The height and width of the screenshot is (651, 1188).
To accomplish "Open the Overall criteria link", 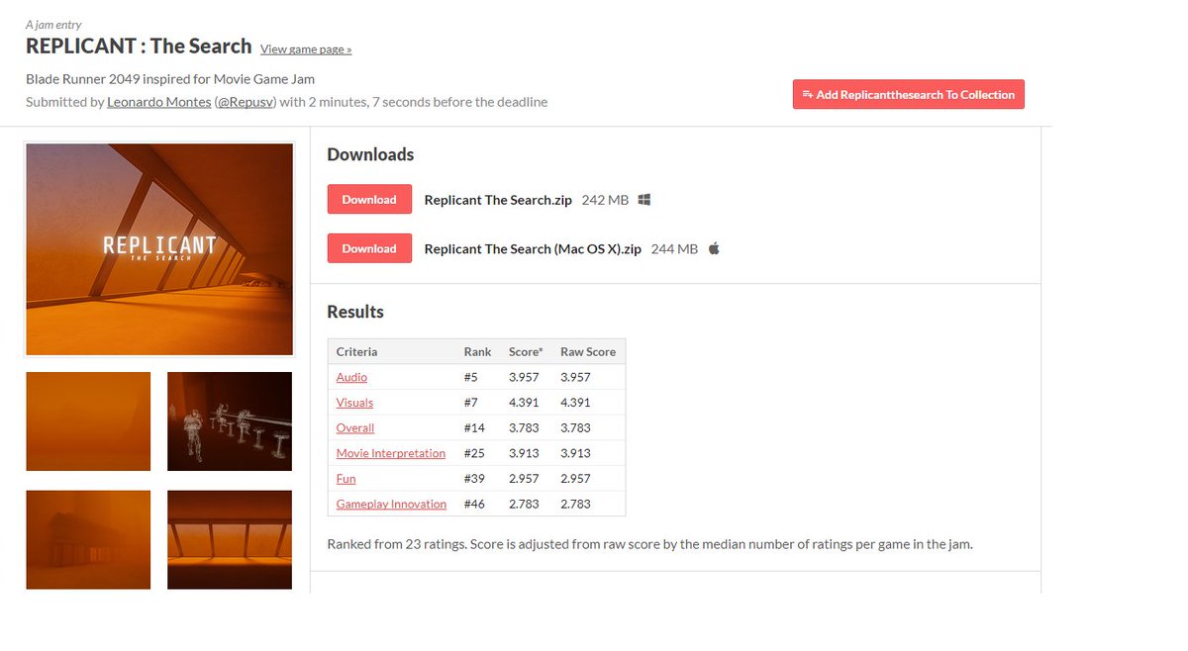I will (355, 428).
